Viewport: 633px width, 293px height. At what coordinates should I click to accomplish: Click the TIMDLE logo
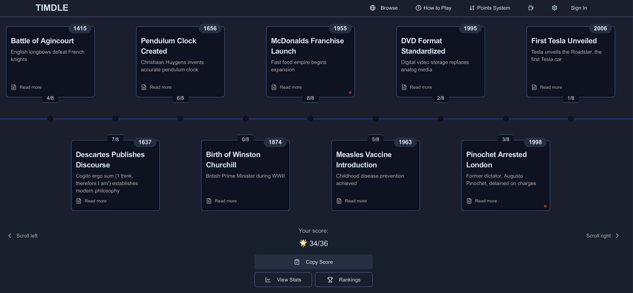[x=52, y=8]
